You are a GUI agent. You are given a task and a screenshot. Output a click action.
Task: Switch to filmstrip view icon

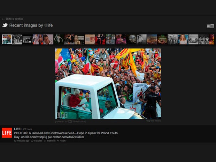[x=208, y=26]
